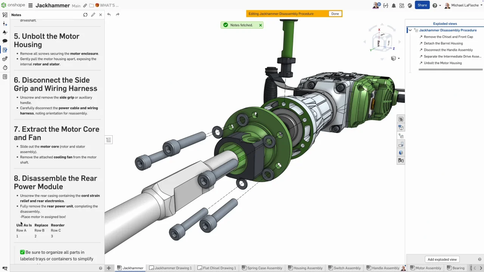Viewport: 484px width, 272px height.
Task: Collapse Jackhammer Disassembly Procedure tree
Action: click(410, 30)
